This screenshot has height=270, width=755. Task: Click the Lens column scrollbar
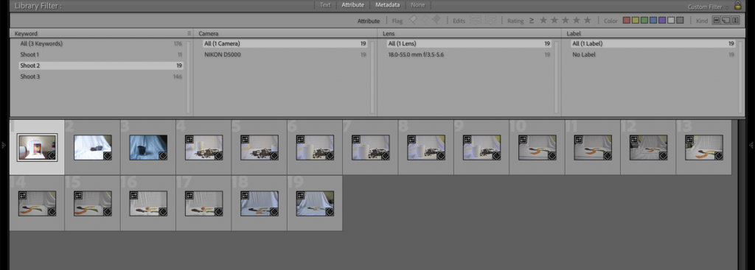(x=557, y=77)
